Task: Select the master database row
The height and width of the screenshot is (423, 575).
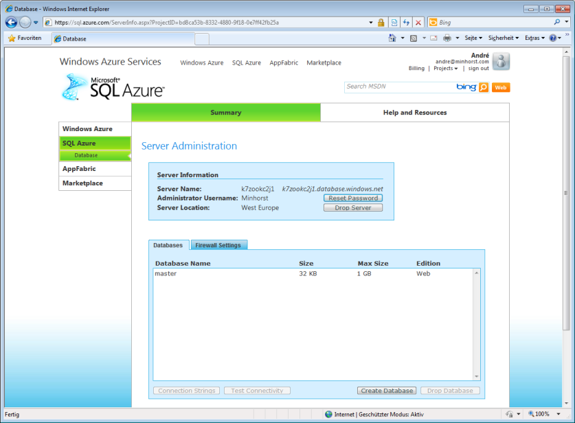Action: [275, 273]
